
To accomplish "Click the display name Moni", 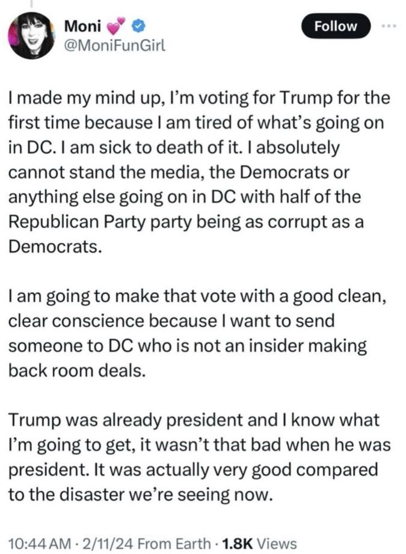I will tap(83, 26).
